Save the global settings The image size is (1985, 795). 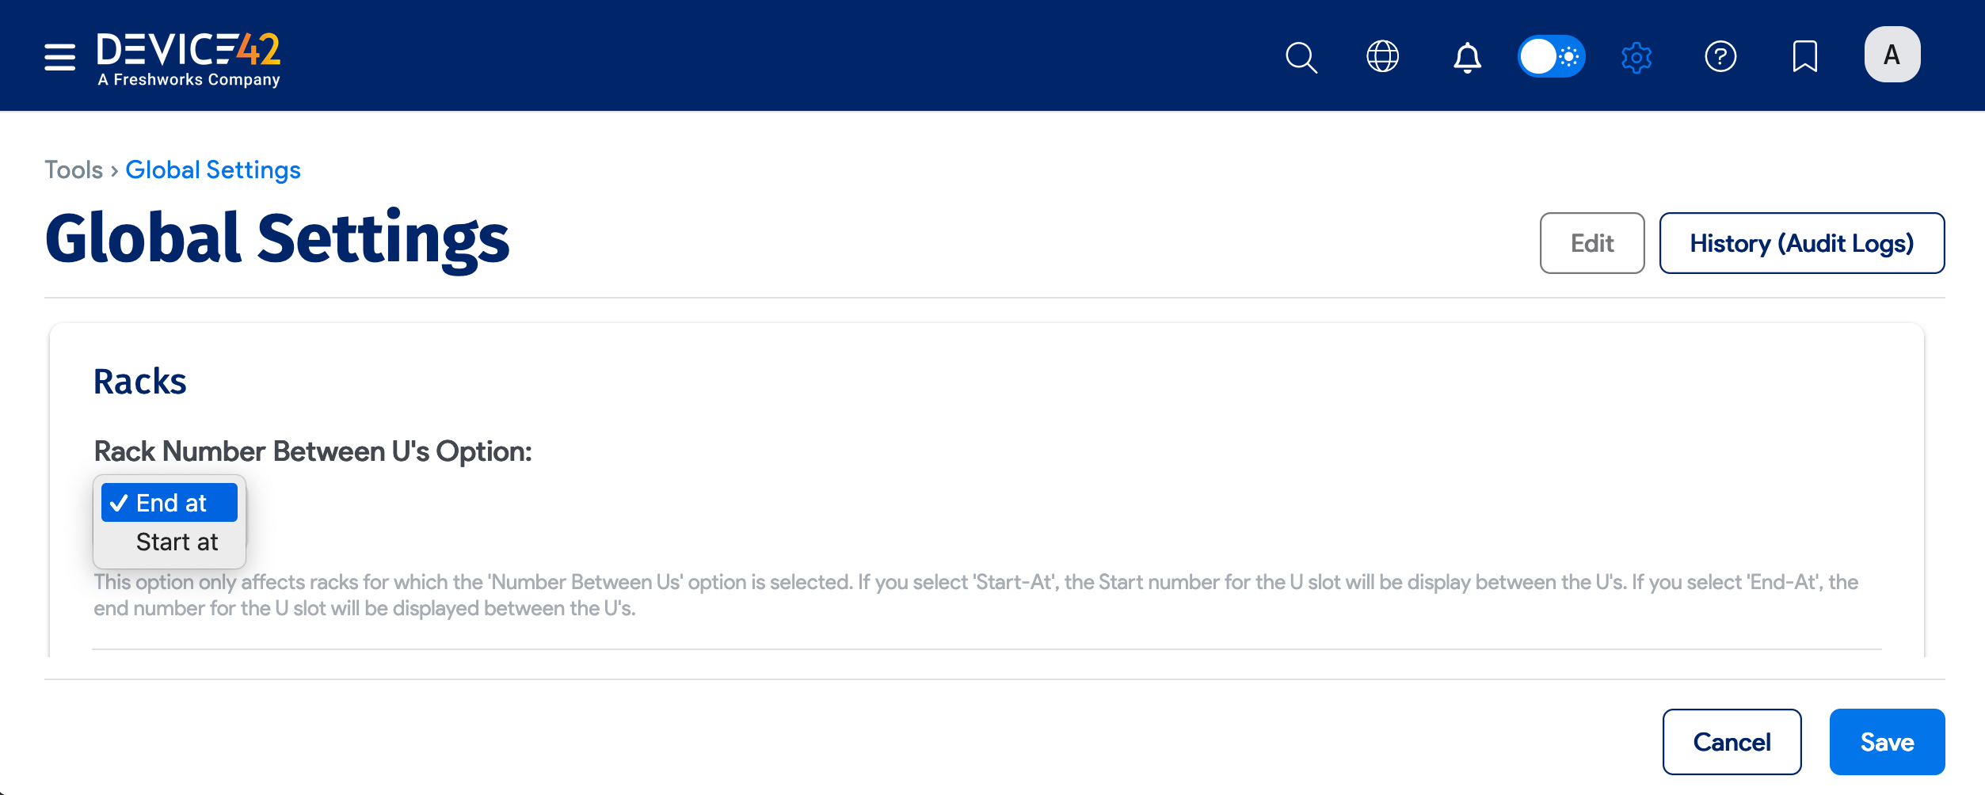point(1887,742)
